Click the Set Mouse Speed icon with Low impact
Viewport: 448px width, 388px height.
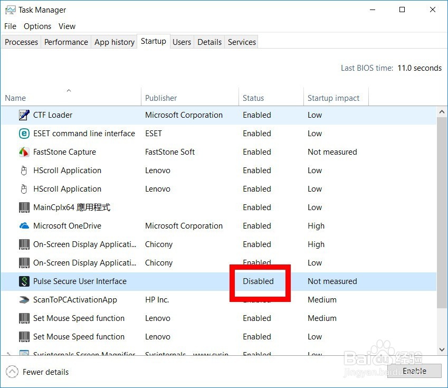[24, 337]
